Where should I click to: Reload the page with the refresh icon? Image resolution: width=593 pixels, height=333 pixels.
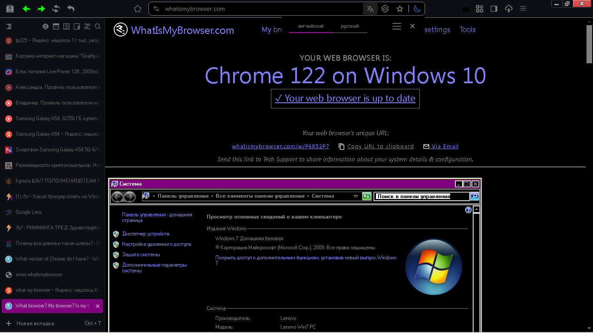pos(56,9)
